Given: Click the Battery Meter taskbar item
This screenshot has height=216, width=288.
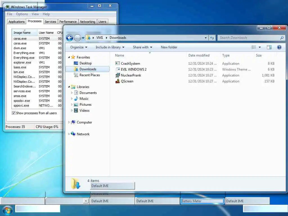Looking at the screenshot, I should 202,201.
